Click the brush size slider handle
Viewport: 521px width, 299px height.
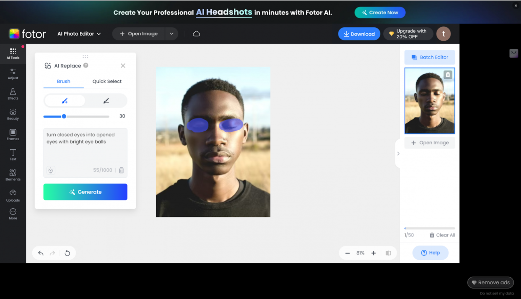click(64, 116)
